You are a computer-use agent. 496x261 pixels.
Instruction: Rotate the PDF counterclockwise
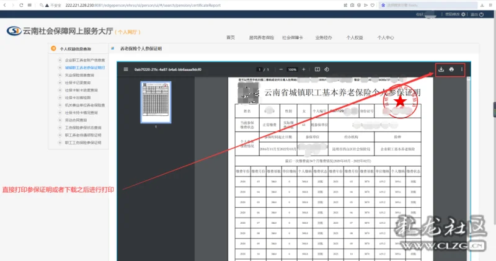(x=327, y=69)
